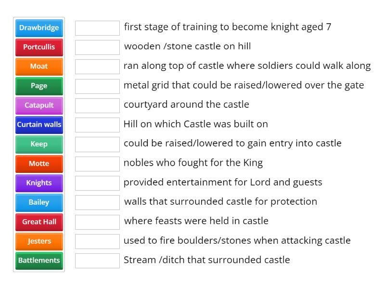Click the box next to nobles who fought clue
Image resolution: width=385 pixels, height=289 pixels.
coord(97,163)
